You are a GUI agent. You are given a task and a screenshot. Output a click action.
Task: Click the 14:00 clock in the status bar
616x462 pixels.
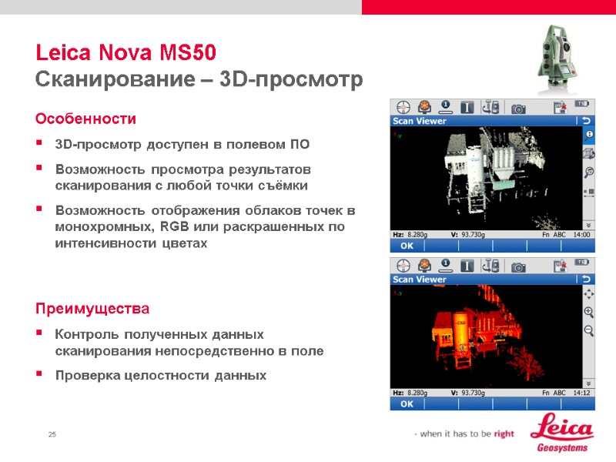coord(581,235)
